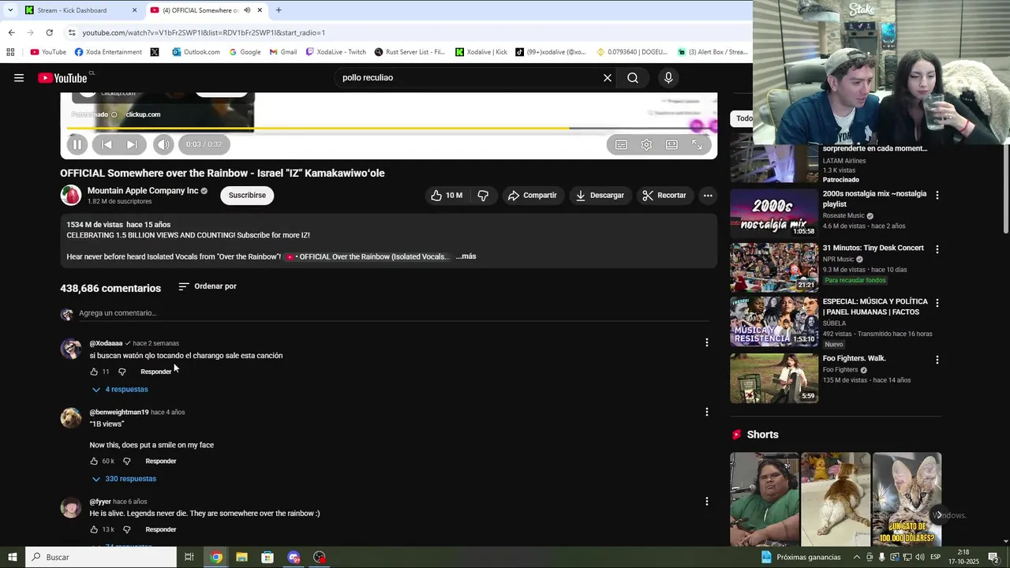The width and height of the screenshot is (1010, 568).
Task: Enter fullscreen from the player
Action: [x=697, y=144]
